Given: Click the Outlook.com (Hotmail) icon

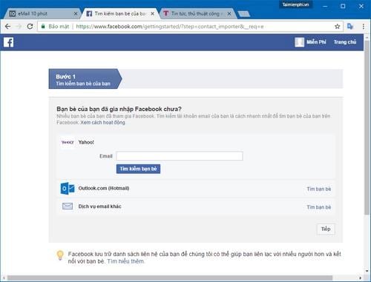Looking at the screenshot, I should pyautogui.click(x=68, y=189).
